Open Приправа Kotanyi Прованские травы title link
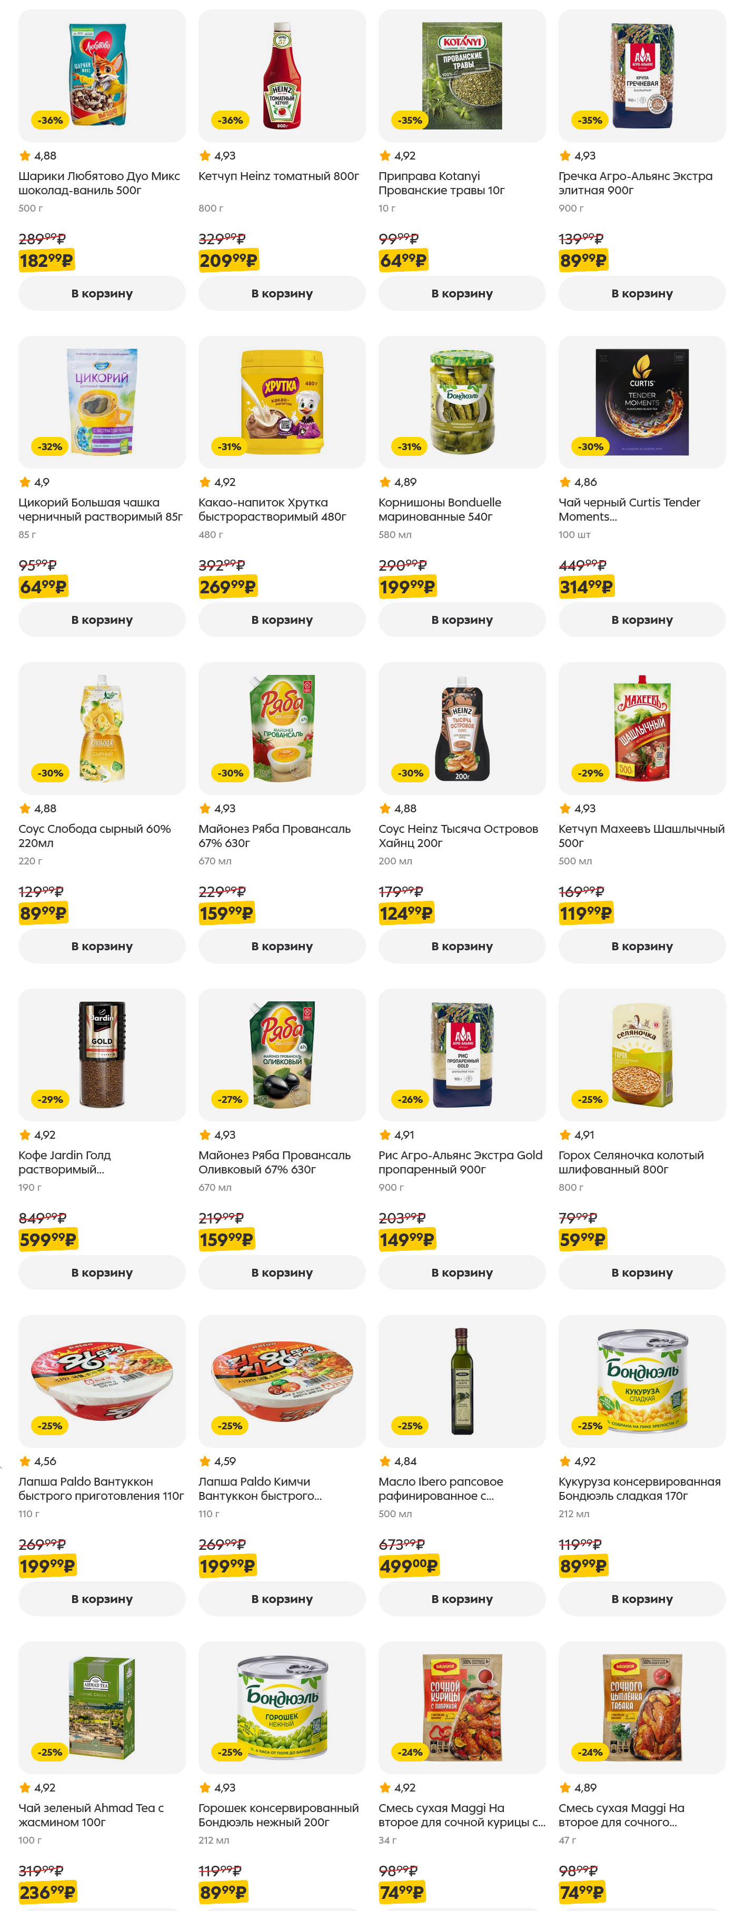This screenshot has width=735, height=1911. (441, 183)
